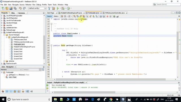
Task: Click the Windows search box in taskbar
Action: [x=29, y=99]
